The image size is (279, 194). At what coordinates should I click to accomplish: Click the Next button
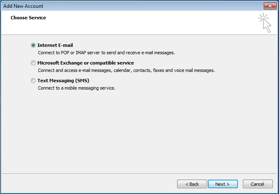point(222,184)
